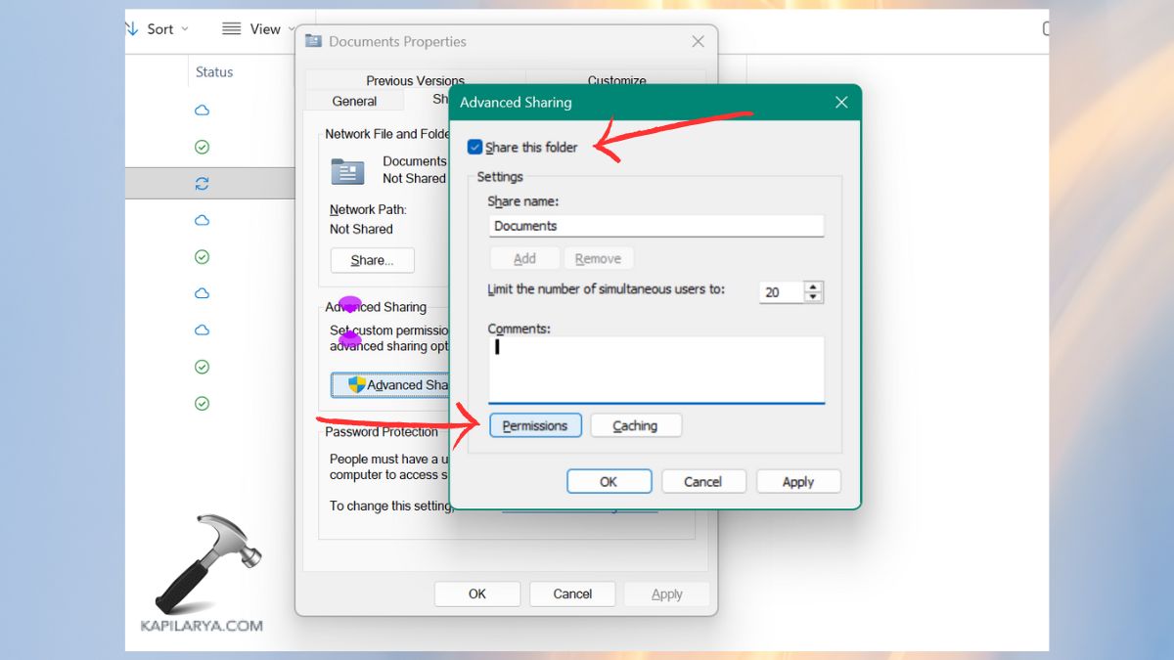Switch to the Customize tab
1174x660 pixels.
616,80
